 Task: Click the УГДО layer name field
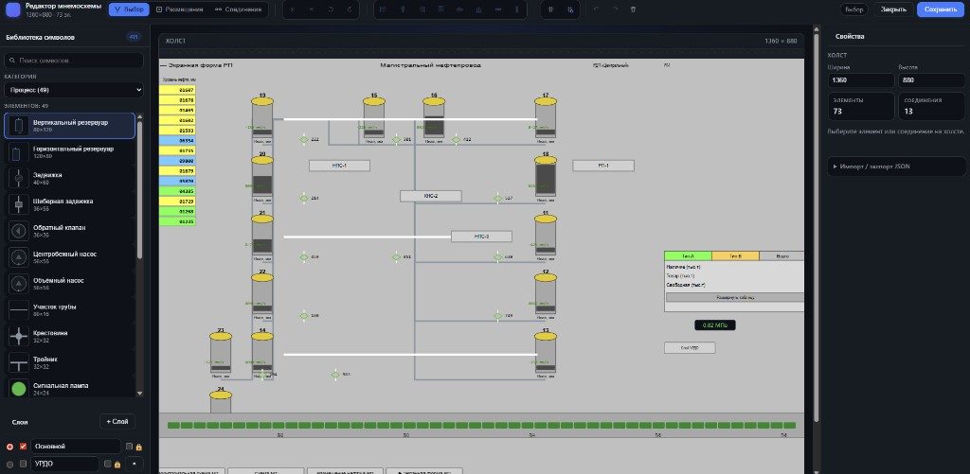(65, 464)
